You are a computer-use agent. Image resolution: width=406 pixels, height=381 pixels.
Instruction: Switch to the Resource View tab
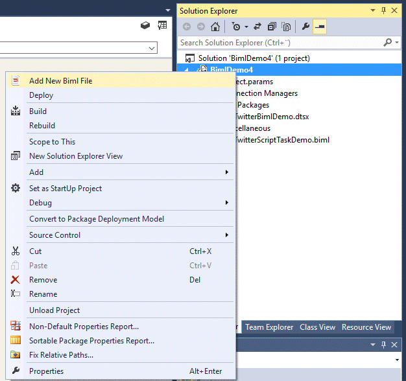coord(366,327)
